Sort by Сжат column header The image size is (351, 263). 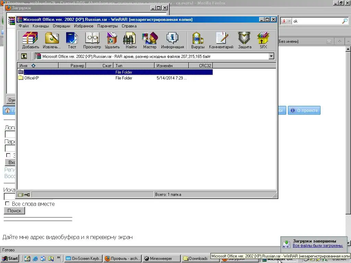click(x=100, y=65)
